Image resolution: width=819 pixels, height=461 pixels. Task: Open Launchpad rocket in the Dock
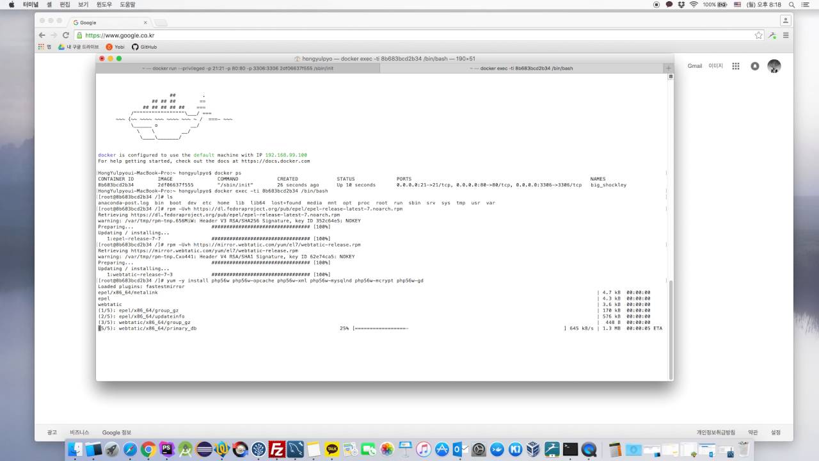(x=112, y=449)
